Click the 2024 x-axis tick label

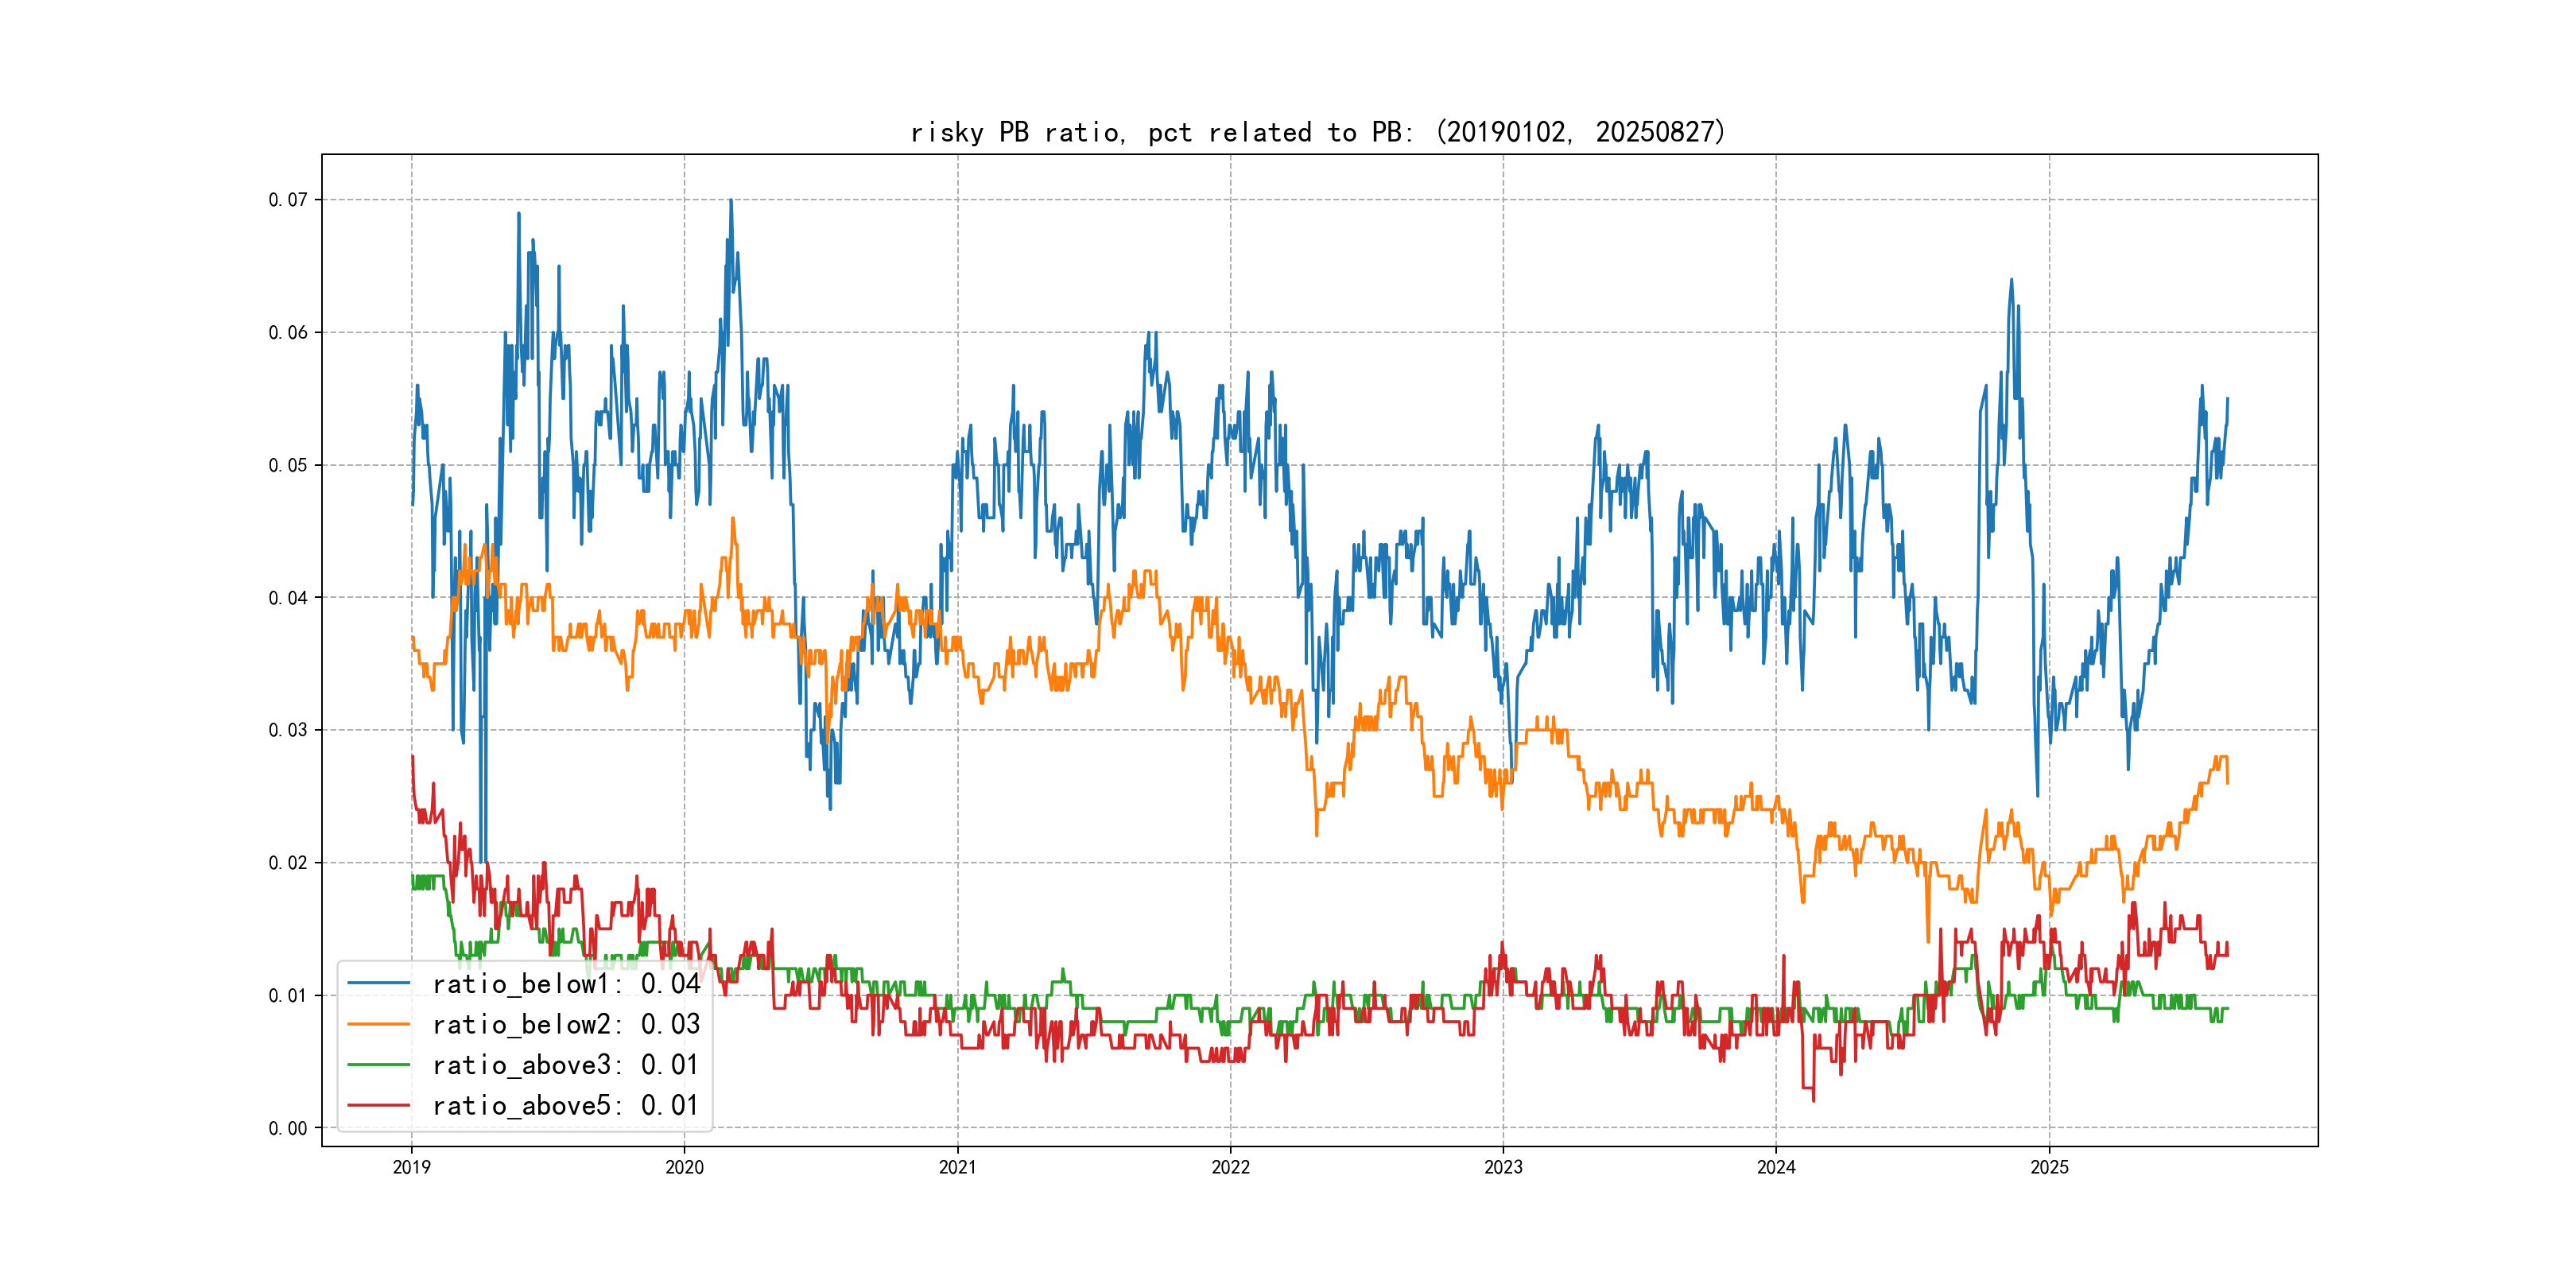pyautogui.click(x=1776, y=1167)
